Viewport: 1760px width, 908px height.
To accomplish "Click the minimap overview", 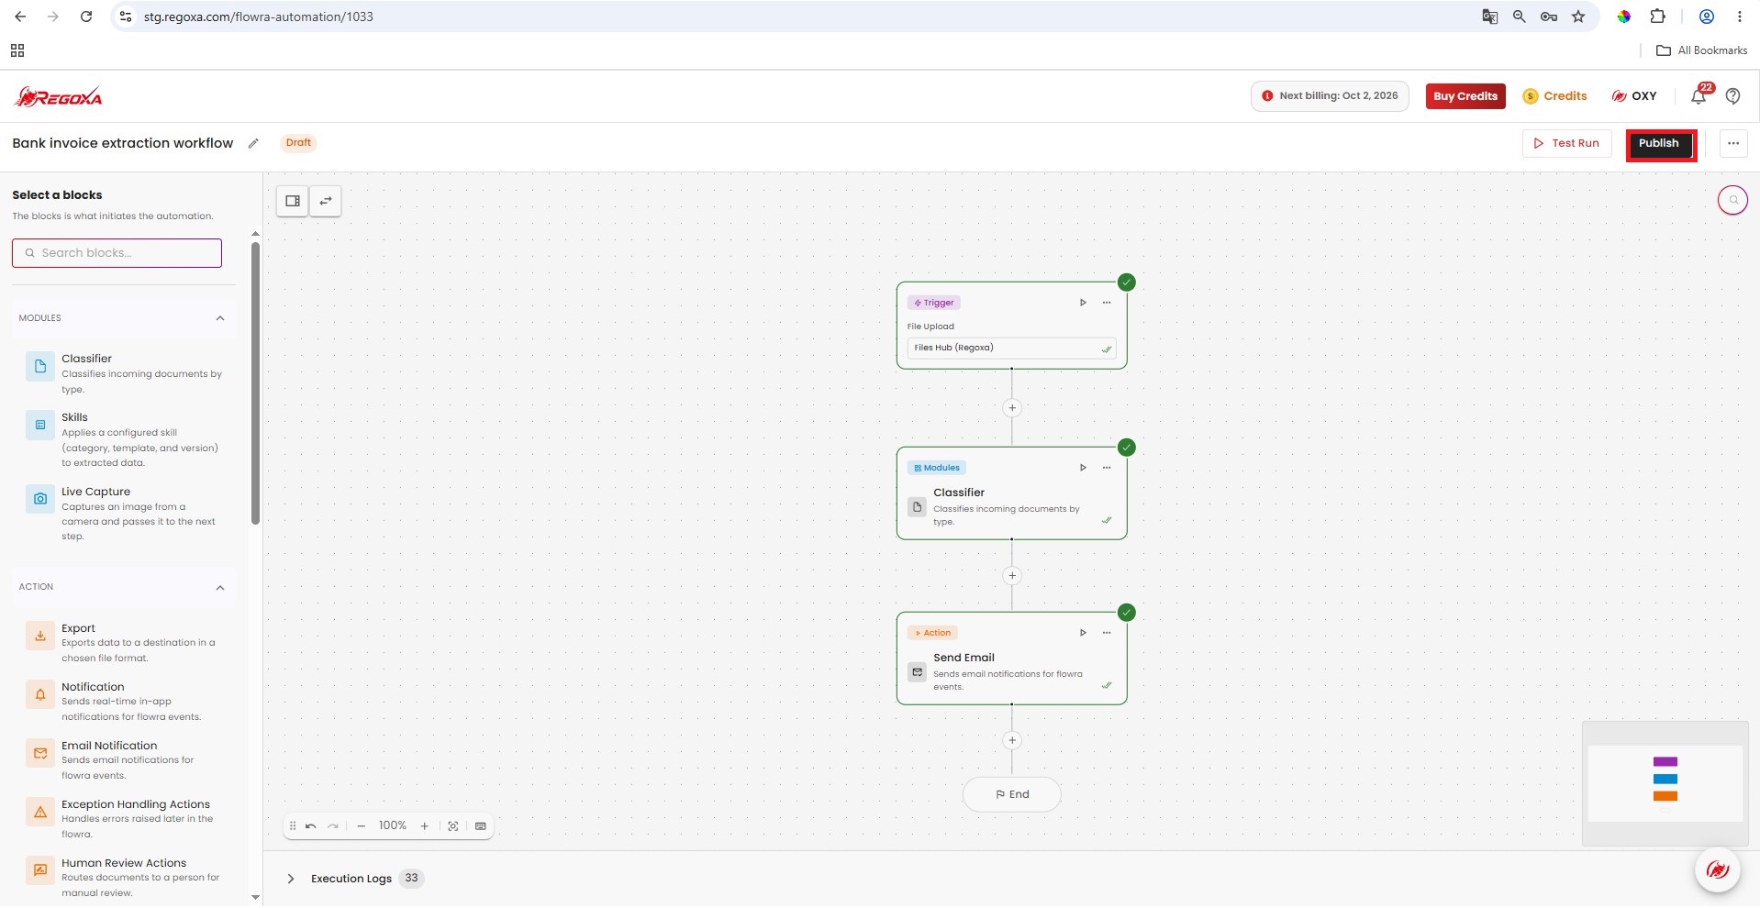I will (x=1665, y=783).
